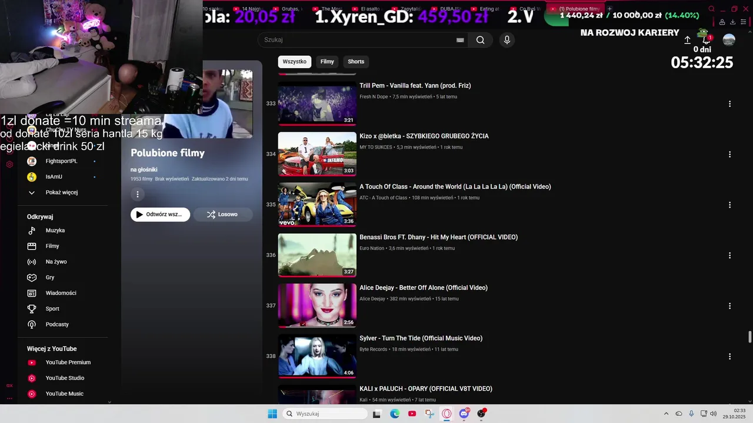753x423 pixels.
Task: Select the Wszystko filter chip
Action: [294, 62]
